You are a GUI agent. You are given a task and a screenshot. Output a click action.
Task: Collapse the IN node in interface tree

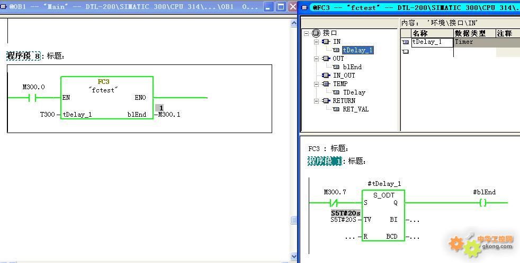tap(316, 41)
